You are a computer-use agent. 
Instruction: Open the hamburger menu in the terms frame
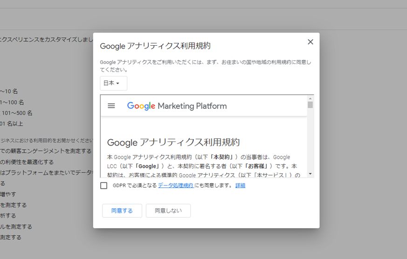coord(111,106)
